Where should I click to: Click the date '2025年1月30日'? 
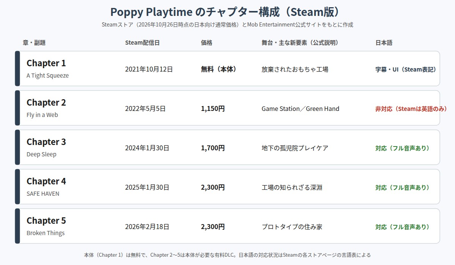coord(147,187)
